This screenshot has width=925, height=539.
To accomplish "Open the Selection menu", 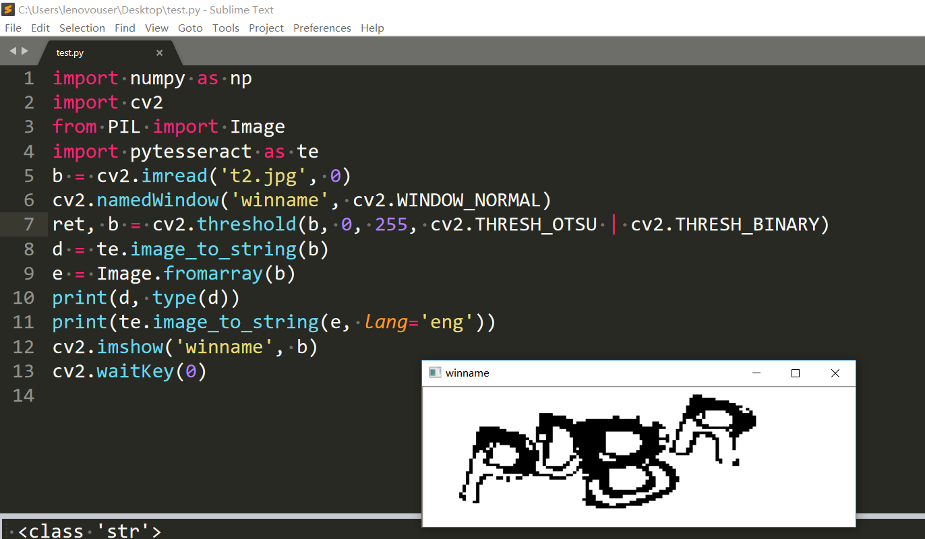I will click(82, 28).
